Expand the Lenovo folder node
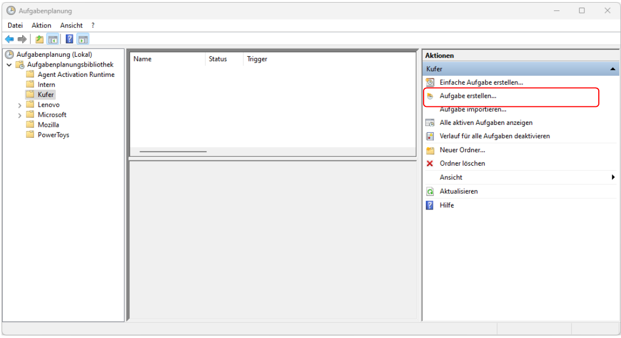621x338 pixels. (x=20, y=105)
